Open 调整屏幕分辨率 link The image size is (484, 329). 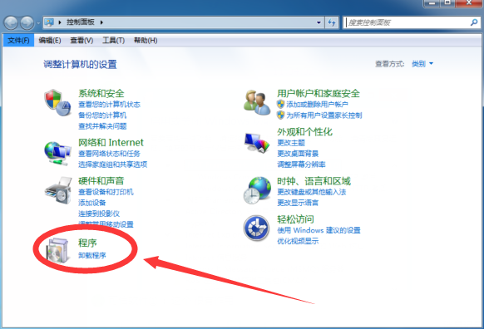click(x=301, y=164)
